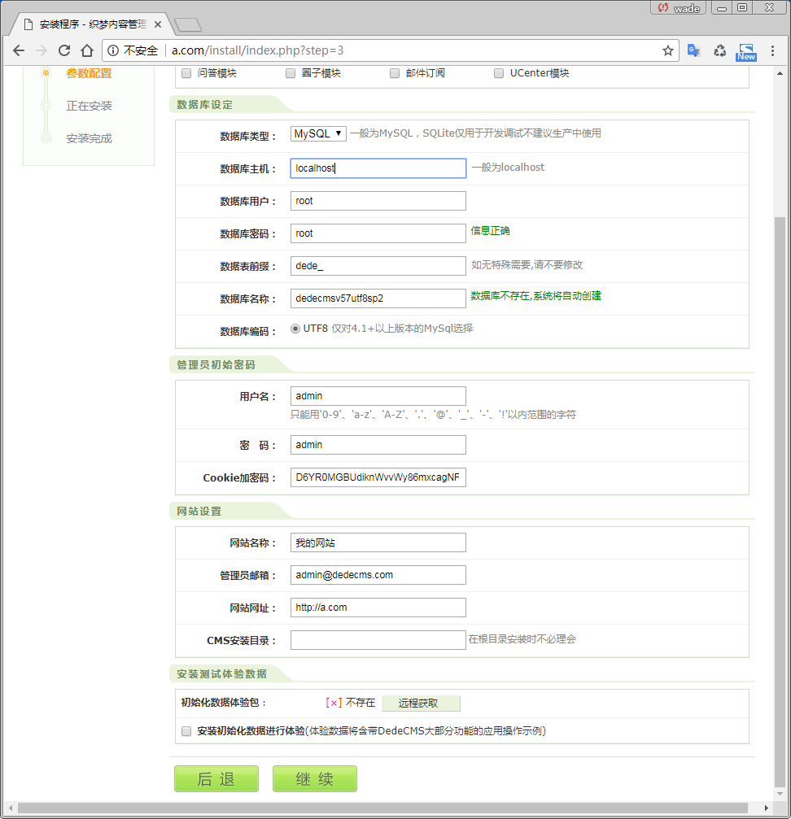Enable the 邮件订阅 module checkbox
This screenshot has width=791, height=819.
click(x=394, y=73)
